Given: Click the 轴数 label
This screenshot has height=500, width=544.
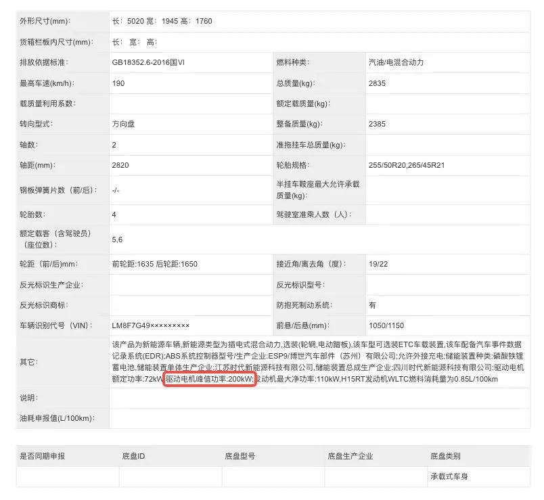Looking at the screenshot, I should click(x=29, y=145).
